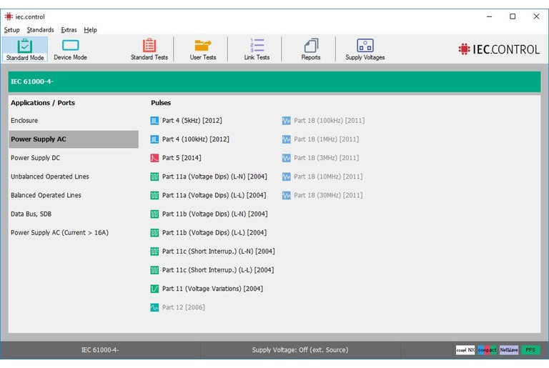Open Part 4 (5kHz) [2012] pulse
The width and height of the screenshot is (549, 368).
tap(192, 121)
